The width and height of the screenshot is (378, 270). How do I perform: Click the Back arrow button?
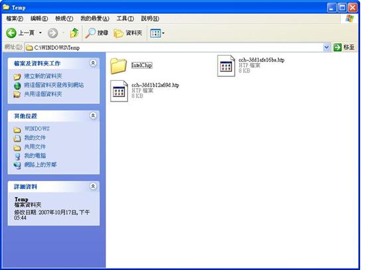[11, 33]
